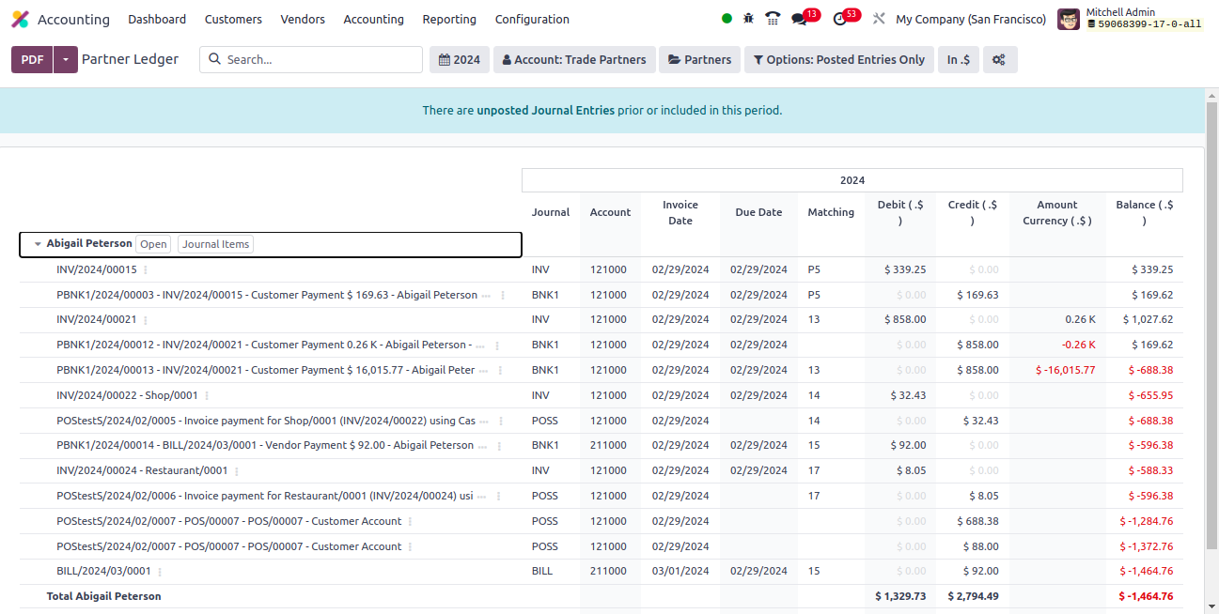
Task: Click the green connection status dot
Action: pyautogui.click(x=727, y=18)
